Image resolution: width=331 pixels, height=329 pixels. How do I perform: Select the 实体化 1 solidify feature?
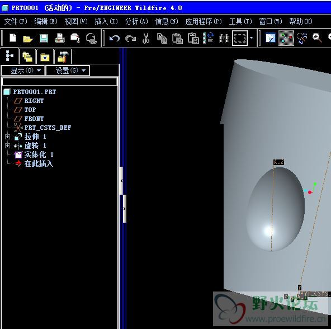(39, 154)
